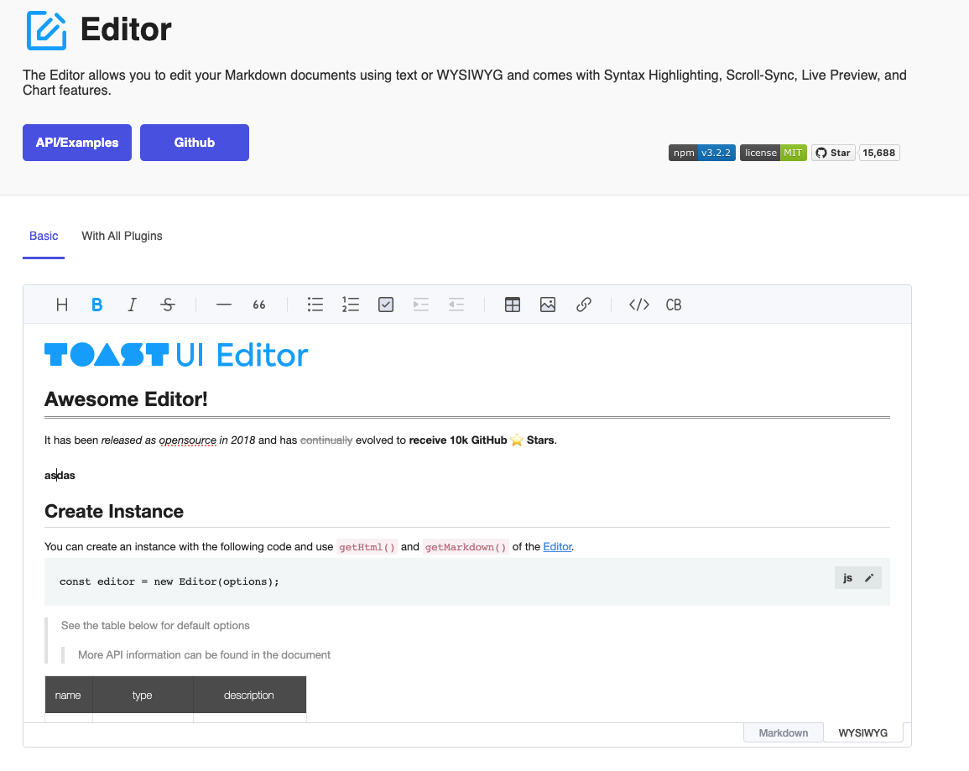Apply Strikethrough formatting

pyautogui.click(x=168, y=305)
